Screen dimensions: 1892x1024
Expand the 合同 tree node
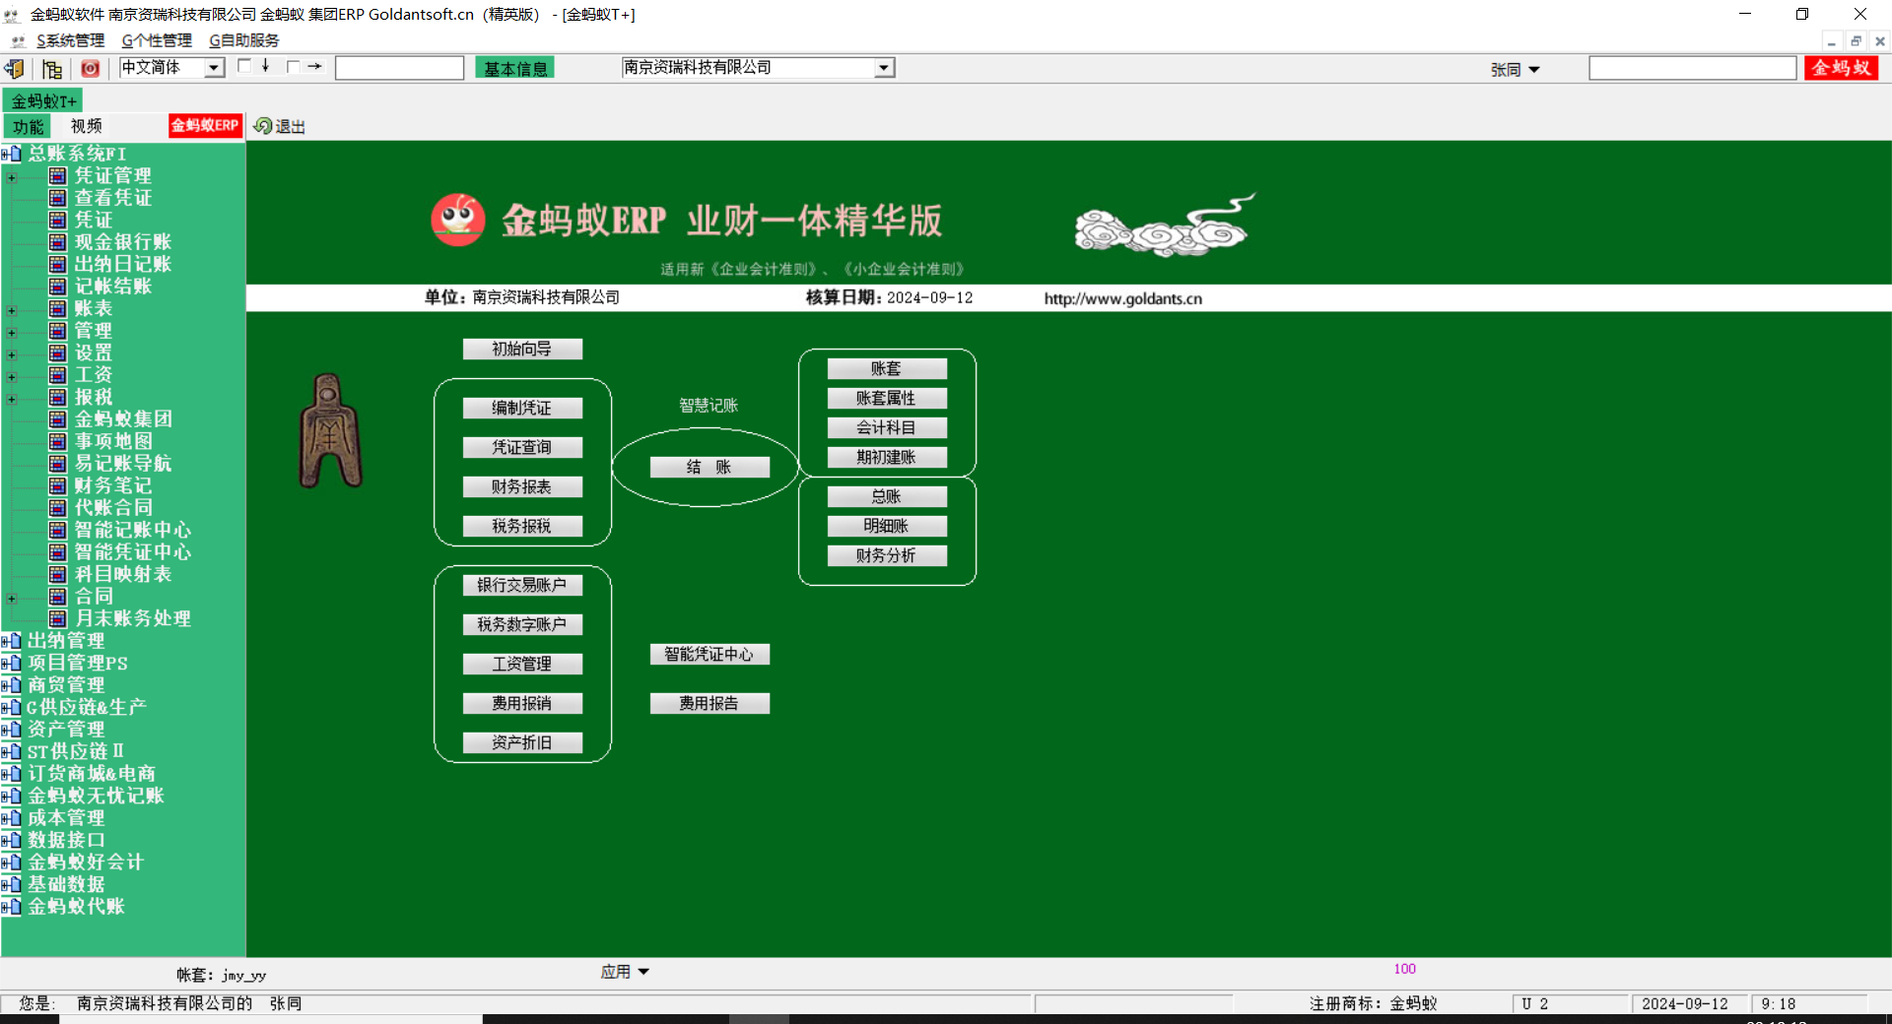coord(12,599)
